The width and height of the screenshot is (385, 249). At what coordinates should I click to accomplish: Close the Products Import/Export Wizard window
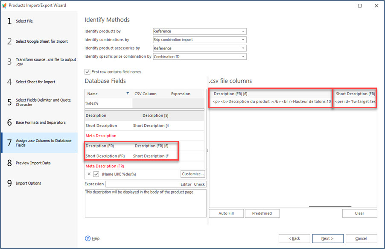click(376, 6)
